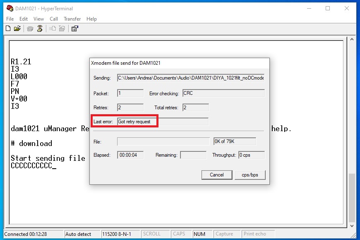This screenshot has height=240, width=360.
Task: Click the File transfer progress bar
Action: [163, 141]
